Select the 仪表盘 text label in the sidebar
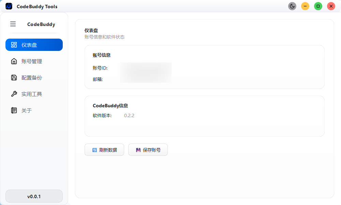The image size is (341, 205). coord(29,45)
